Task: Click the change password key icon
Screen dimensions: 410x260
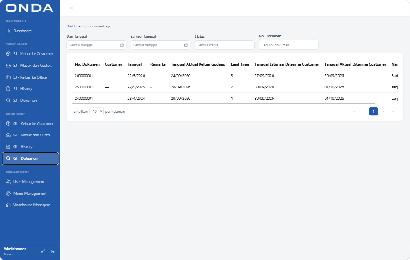Action: [x=43, y=251]
